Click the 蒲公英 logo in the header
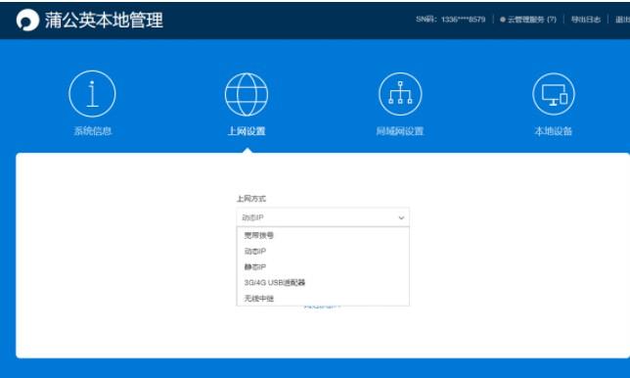The width and height of the screenshot is (630, 378). [x=27, y=20]
